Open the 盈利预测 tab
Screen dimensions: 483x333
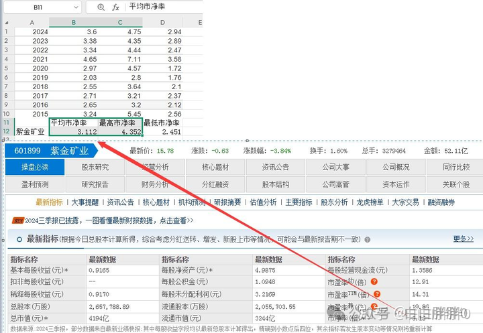(x=35, y=184)
